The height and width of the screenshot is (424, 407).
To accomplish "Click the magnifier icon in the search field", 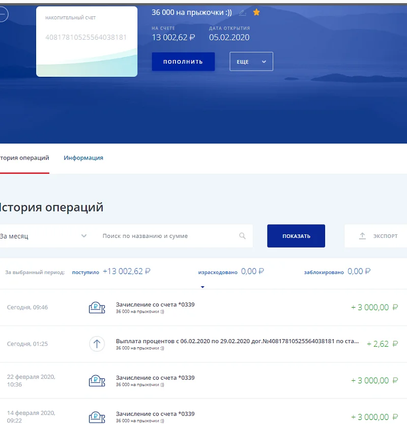I will point(243,235).
